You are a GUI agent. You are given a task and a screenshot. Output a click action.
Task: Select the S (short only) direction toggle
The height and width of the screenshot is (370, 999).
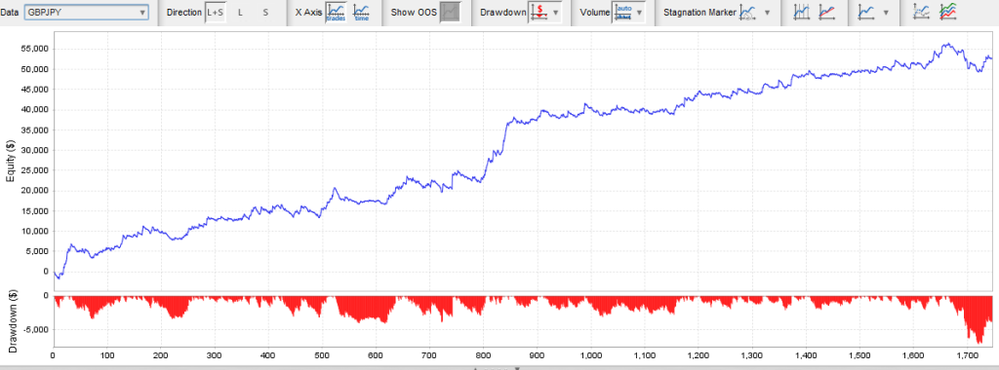pos(265,12)
